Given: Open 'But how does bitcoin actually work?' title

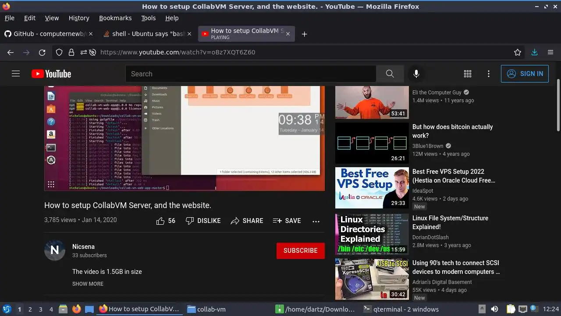Looking at the screenshot, I should coord(453,131).
